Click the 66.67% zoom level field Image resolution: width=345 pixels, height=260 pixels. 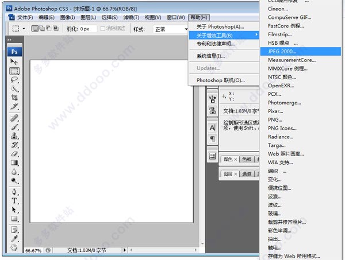click(33, 250)
